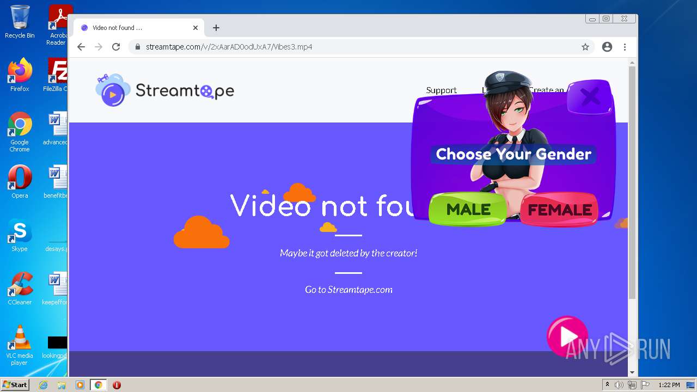Choose the pink FEMALE button
The image size is (697, 392).
click(559, 210)
